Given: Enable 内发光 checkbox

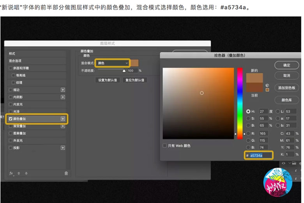Looking at the screenshot, I should tap(11, 104).
